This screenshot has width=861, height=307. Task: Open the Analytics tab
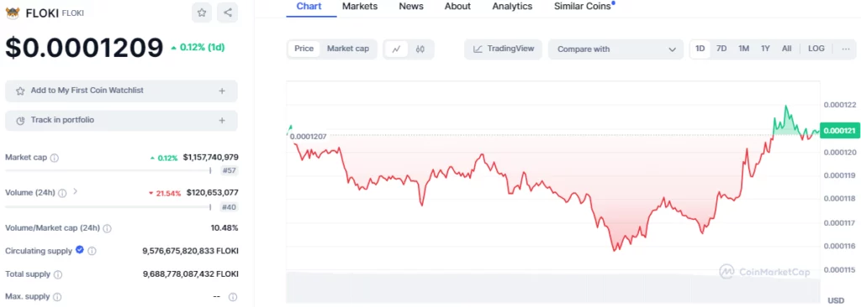(512, 7)
